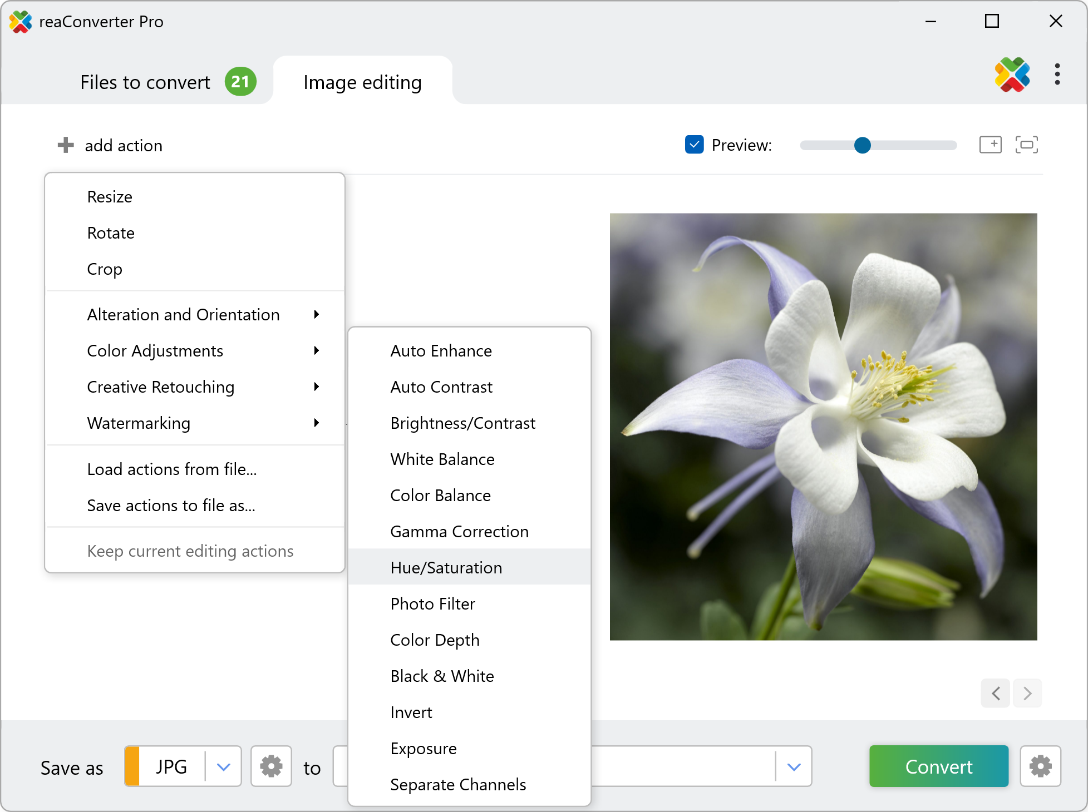Open the three-dot options menu

coord(1057,75)
